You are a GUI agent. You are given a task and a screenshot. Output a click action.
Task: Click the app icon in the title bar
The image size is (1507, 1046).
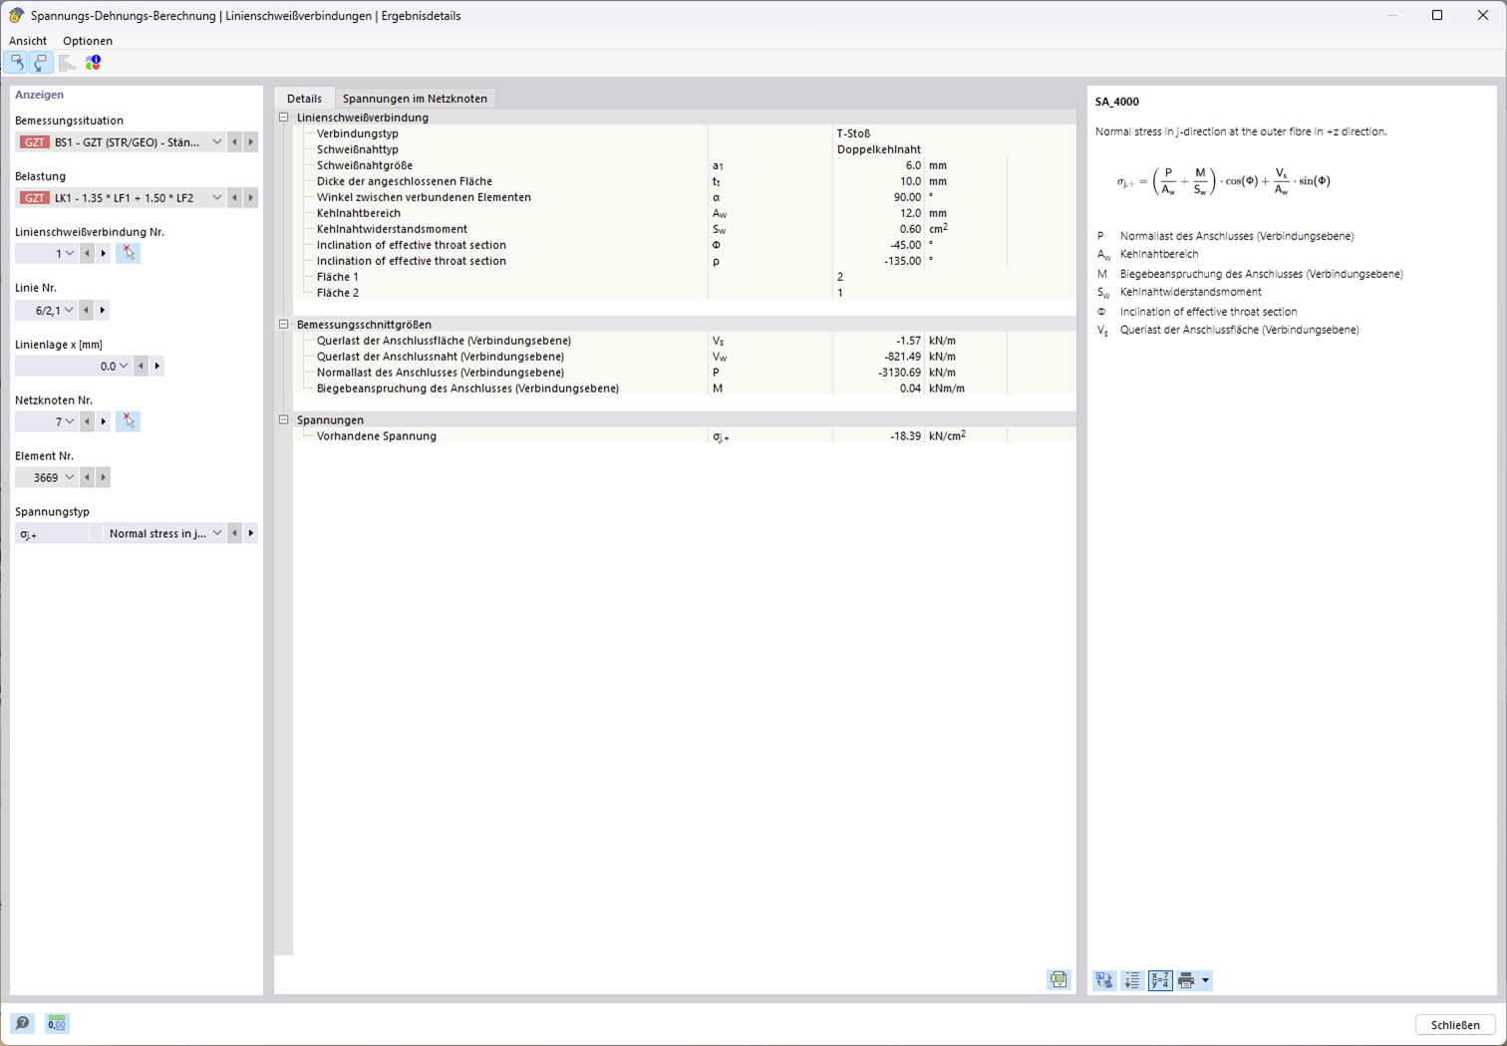click(x=16, y=15)
